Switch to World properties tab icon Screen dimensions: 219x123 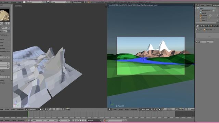tap(209, 26)
